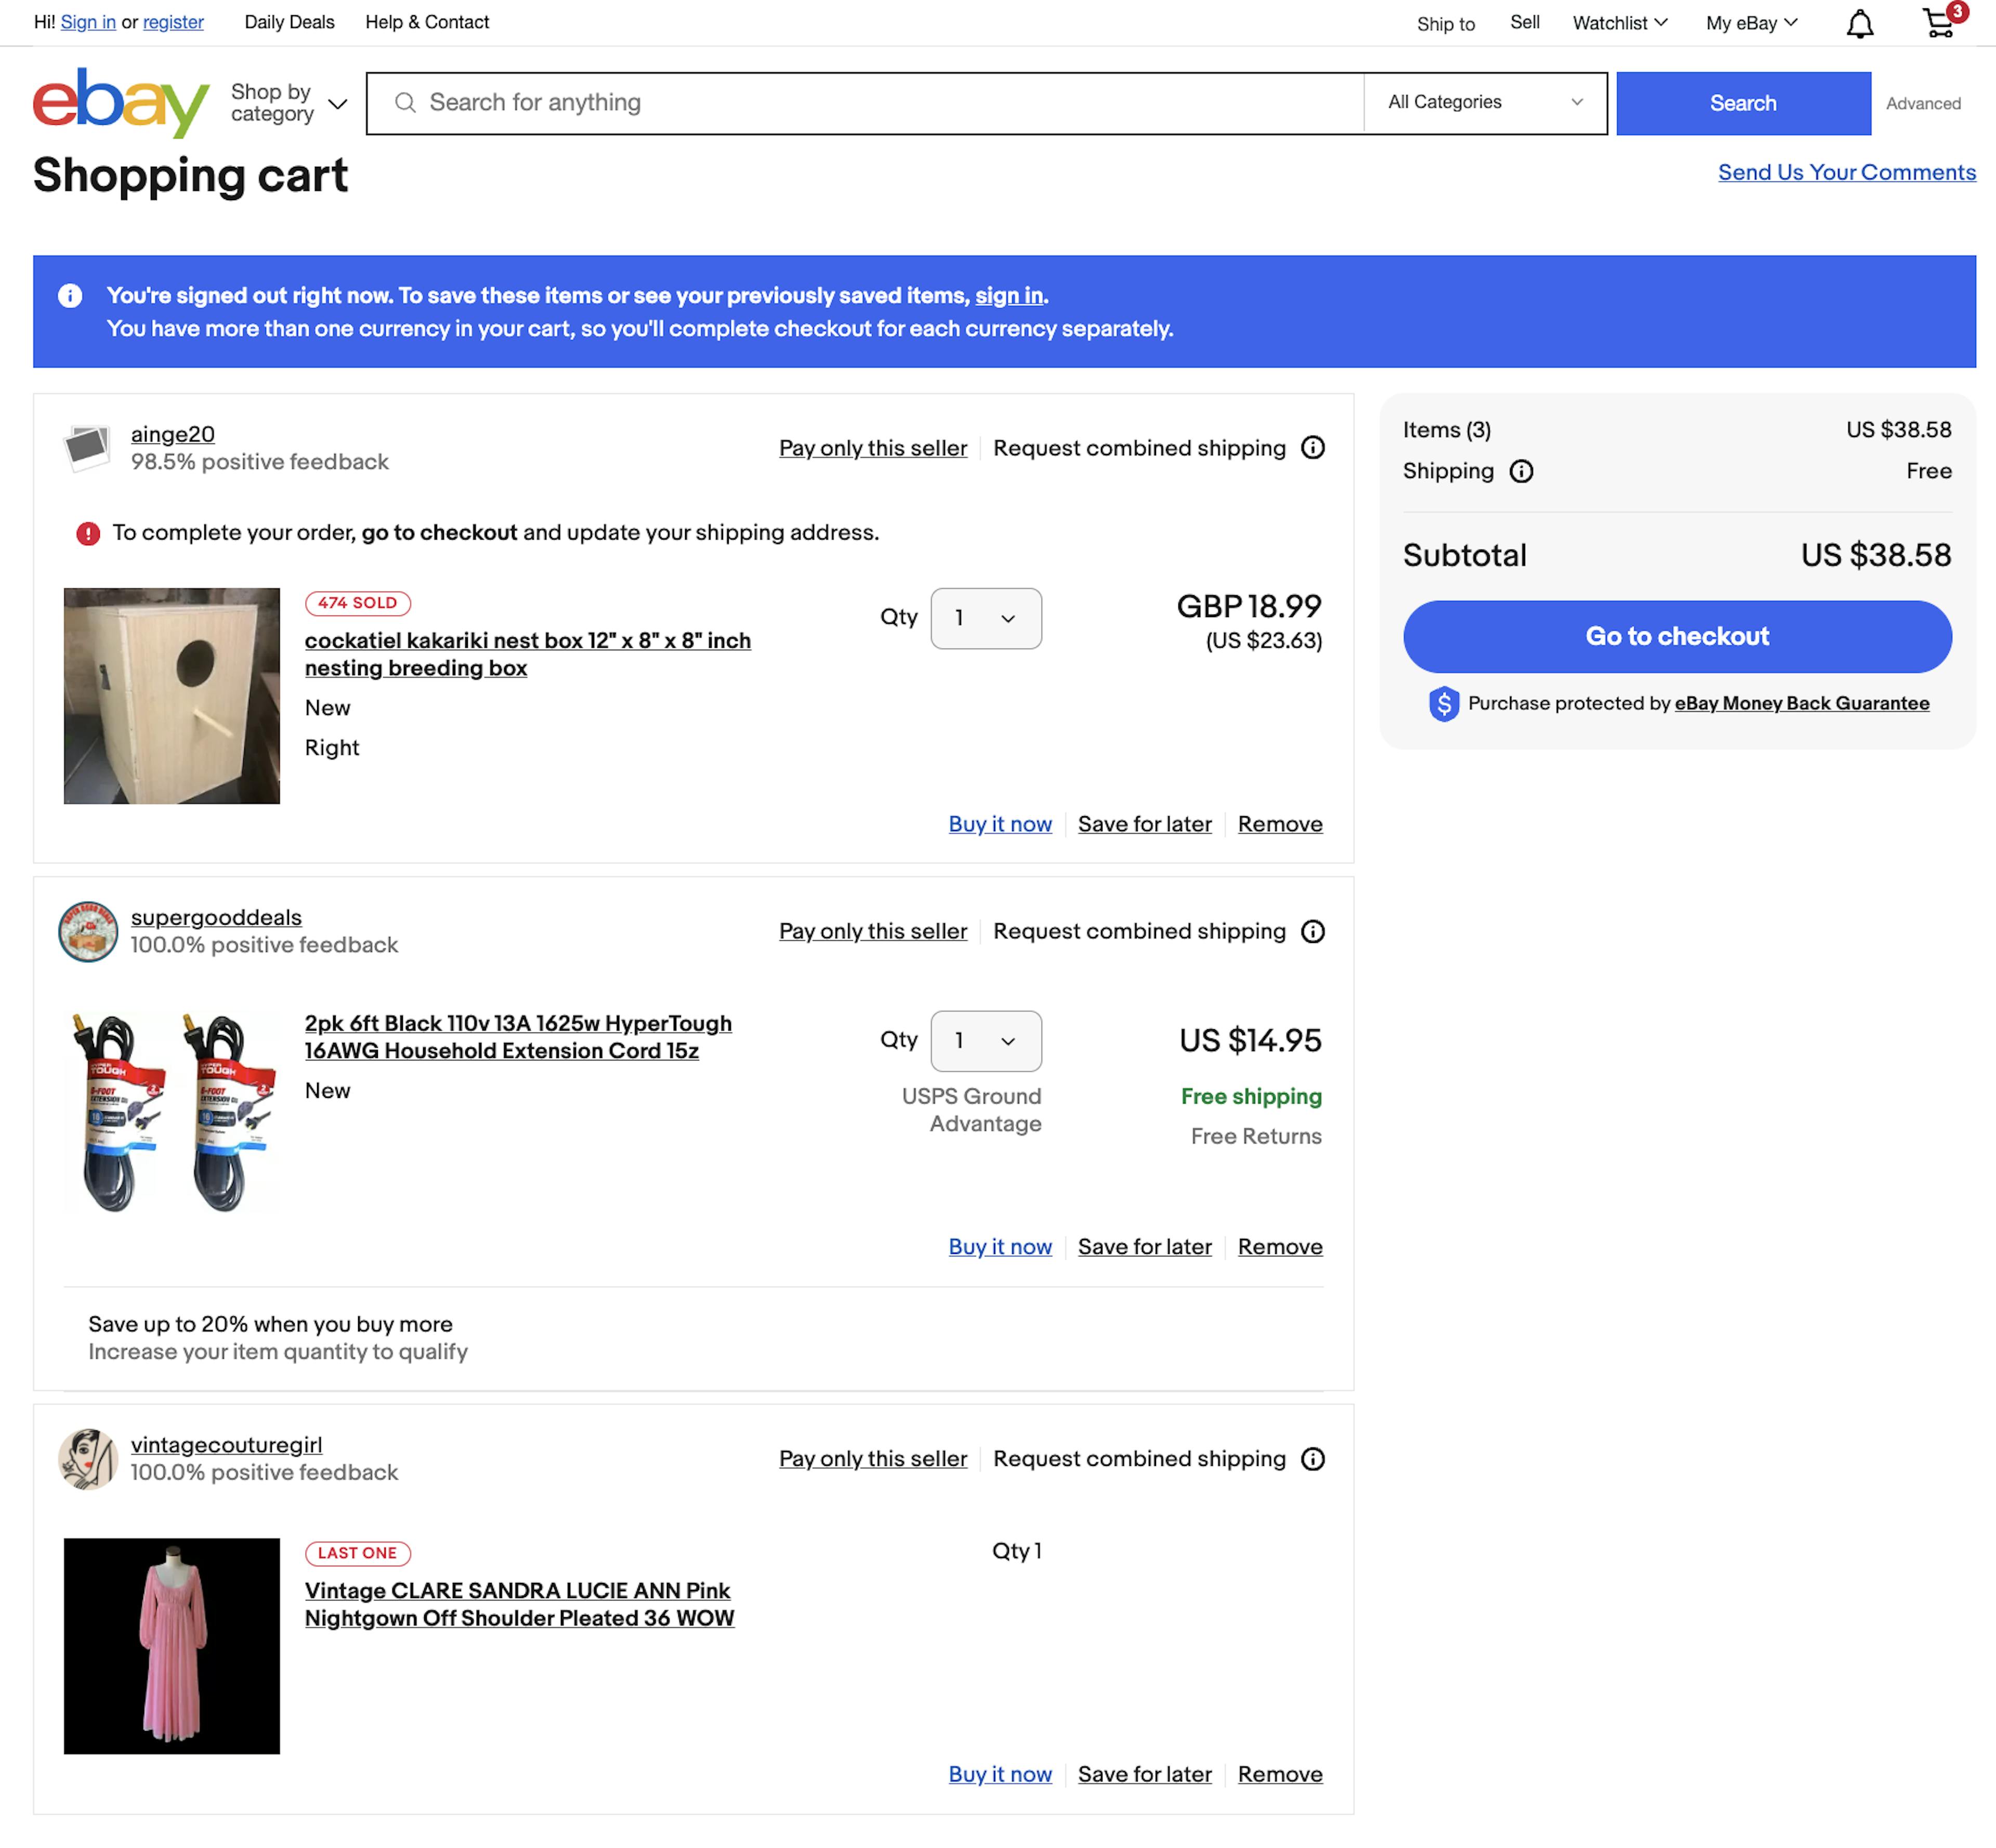1996x1848 pixels.
Task: Open the All Categories dropdown
Action: (1484, 102)
